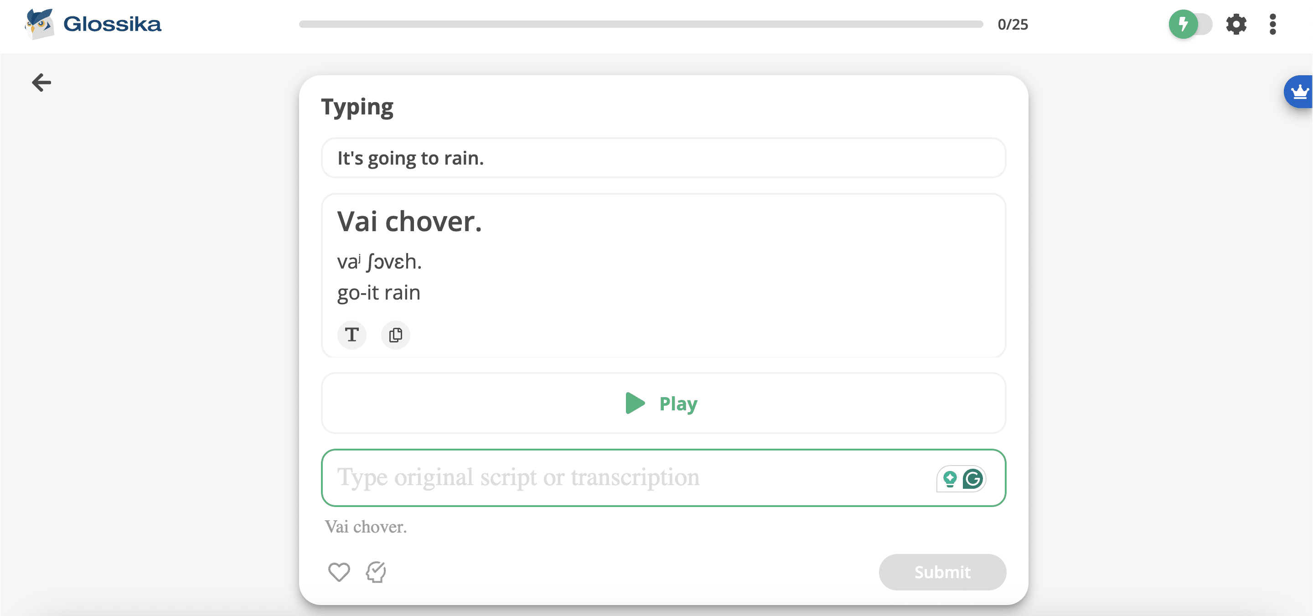This screenshot has width=1313, height=616.
Task: Favorite this sentence with the heart
Action: (339, 572)
